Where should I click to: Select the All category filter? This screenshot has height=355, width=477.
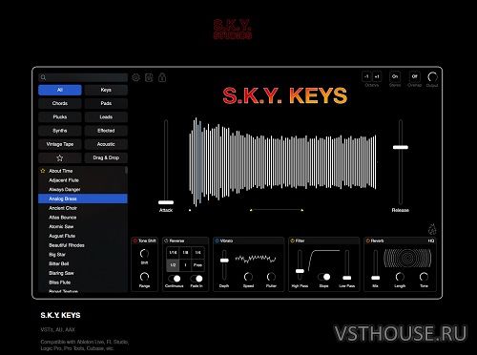[x=60, y=90]
